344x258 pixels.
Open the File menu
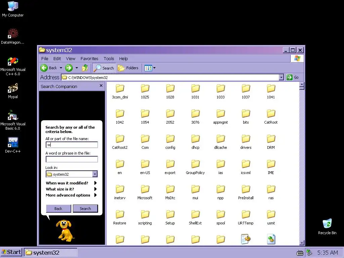[x=45, y=58]
